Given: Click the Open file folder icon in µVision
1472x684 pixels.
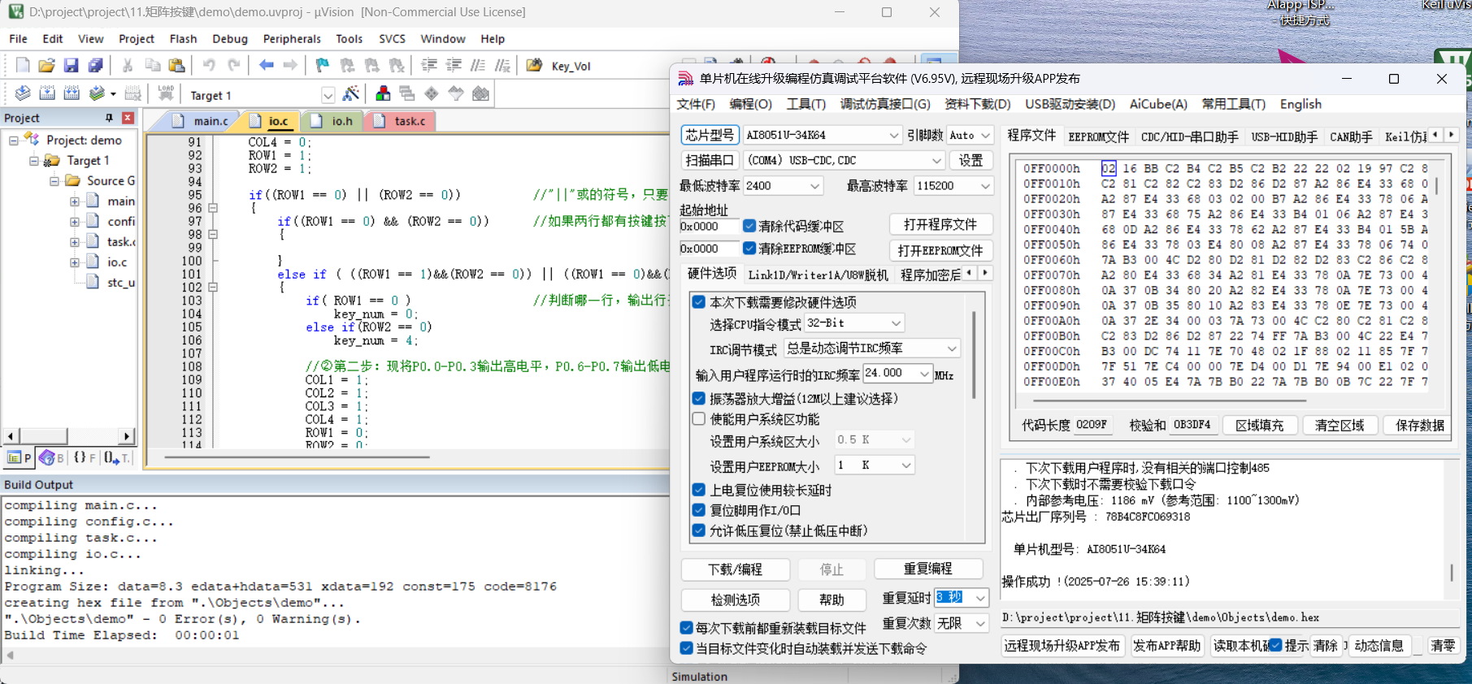Looking at the screenshot, I should click(x=46, y=65).
